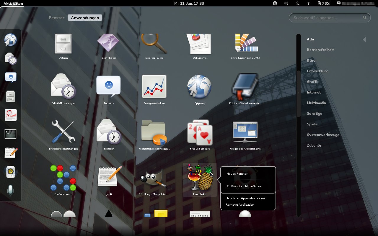
Task: Launch the terminal from the dash
Action: pos(11,134)
